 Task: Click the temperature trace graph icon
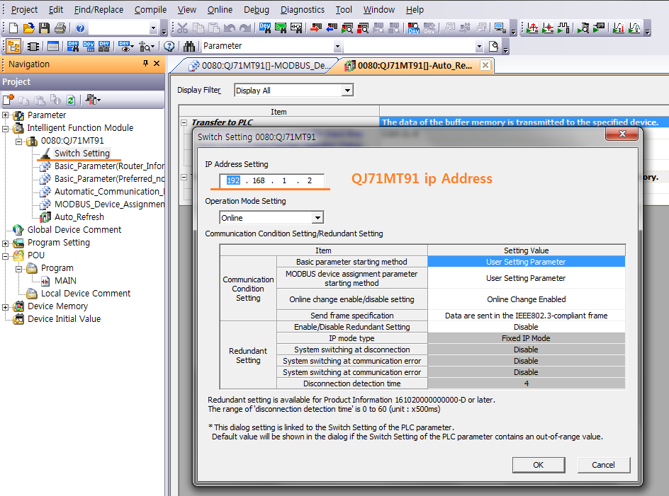[618, 28]
